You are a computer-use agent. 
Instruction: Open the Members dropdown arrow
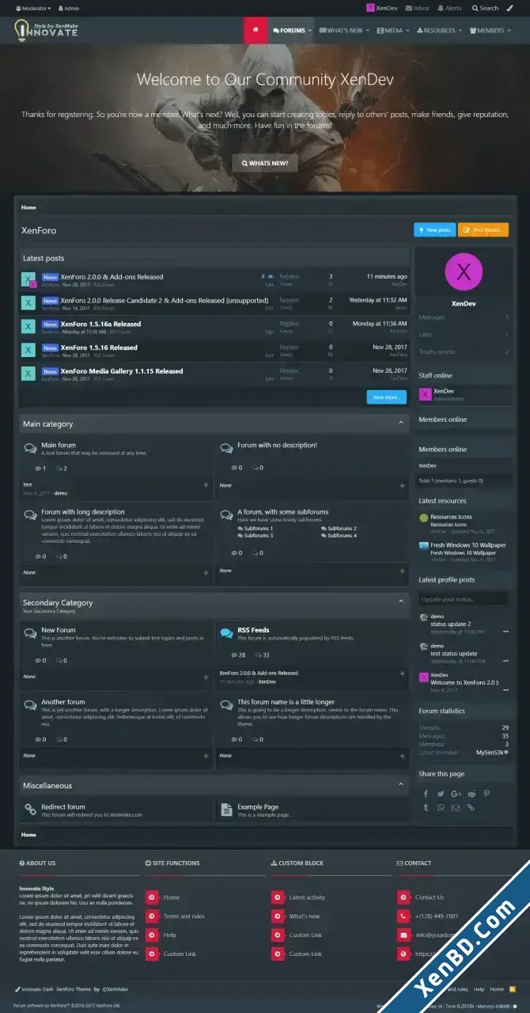[509, 30]
